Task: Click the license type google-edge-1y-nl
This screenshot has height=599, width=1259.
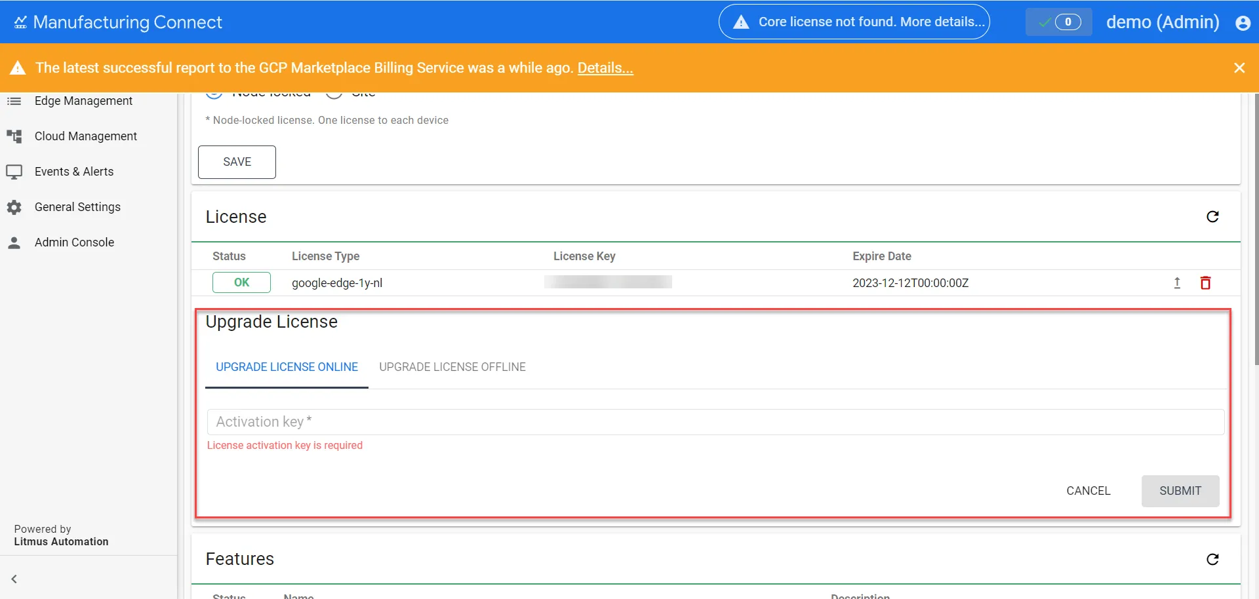Action: [x=337, y=283]
